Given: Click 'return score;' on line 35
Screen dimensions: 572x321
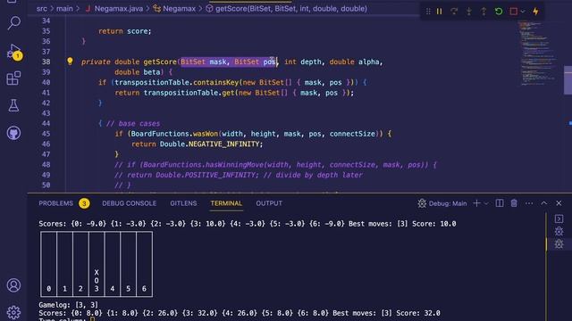Looking at the screenshot, I should click(x=125, y=31).
